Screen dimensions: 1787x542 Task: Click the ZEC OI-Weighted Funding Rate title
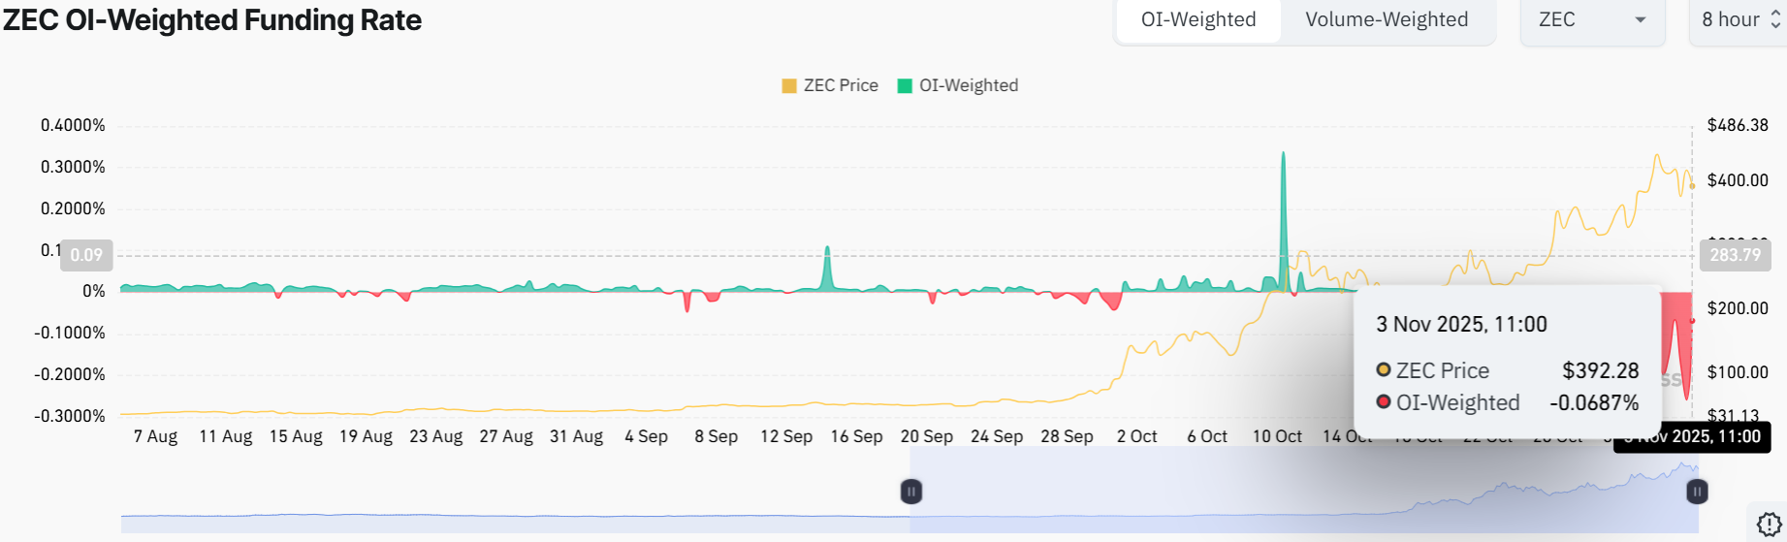212,20
